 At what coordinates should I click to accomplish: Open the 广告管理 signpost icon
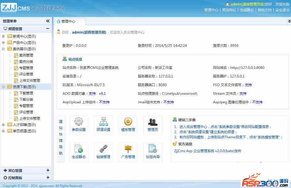[x=128, y=149]
